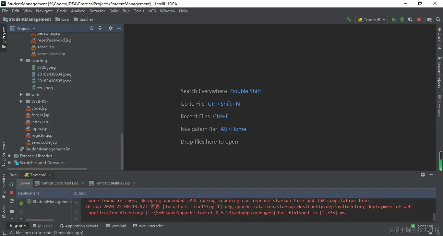Deploy all artifacts using the green deploy icon

[21, 203]
